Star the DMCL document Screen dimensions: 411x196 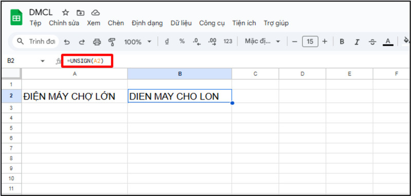[65, 12]
